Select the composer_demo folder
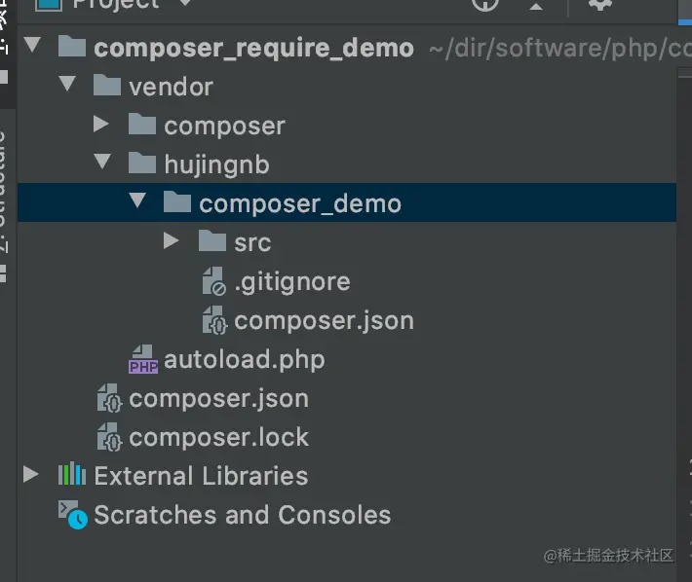Viewport: 692px width, 582px height. [x=299, y=203]
